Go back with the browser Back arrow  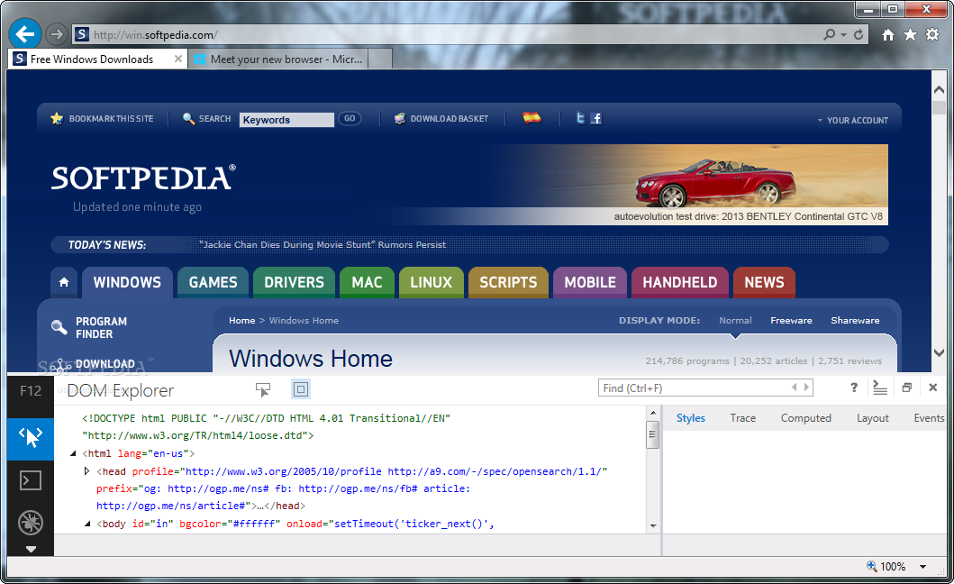(25, 34)
